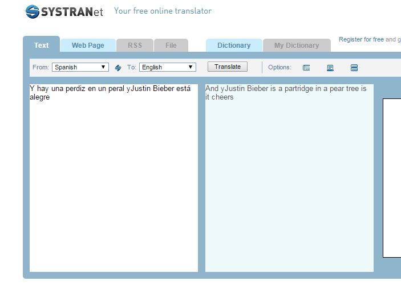This screenshot has width=401, height=285.
Task: Open the RSS tab
Action: [x=135, y=46]
